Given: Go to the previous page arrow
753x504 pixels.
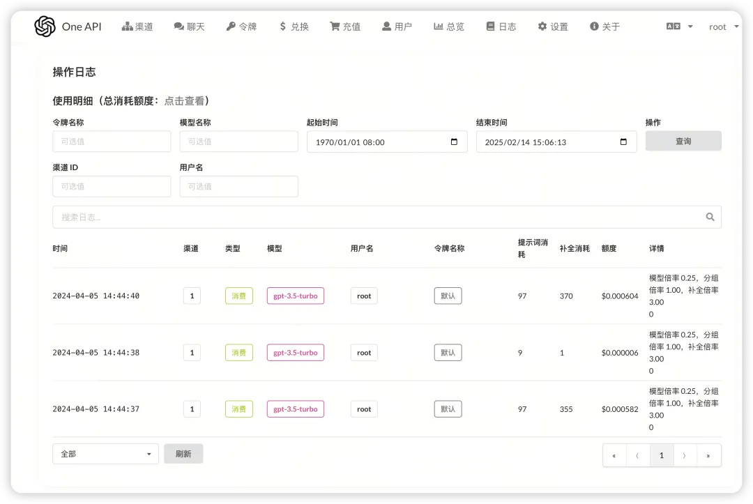Looking at the screenshot, I should click(637, 455).
